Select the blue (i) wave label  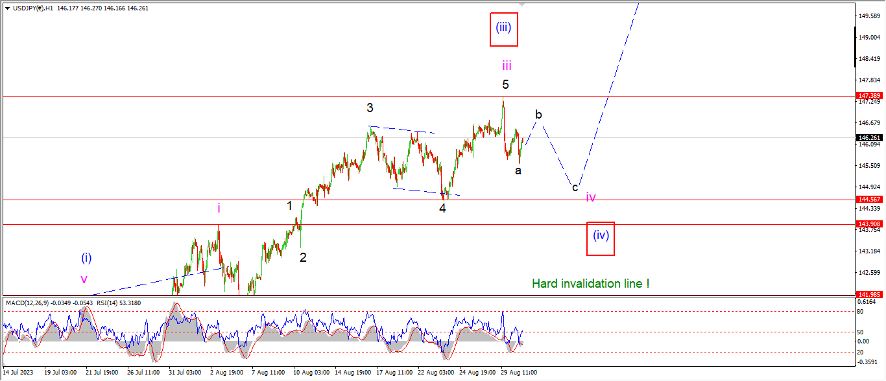coord(86,258)
